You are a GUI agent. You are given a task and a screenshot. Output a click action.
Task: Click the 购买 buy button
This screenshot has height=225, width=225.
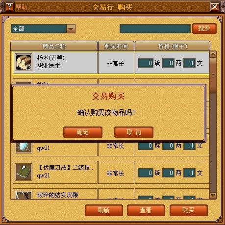(189, 210)
